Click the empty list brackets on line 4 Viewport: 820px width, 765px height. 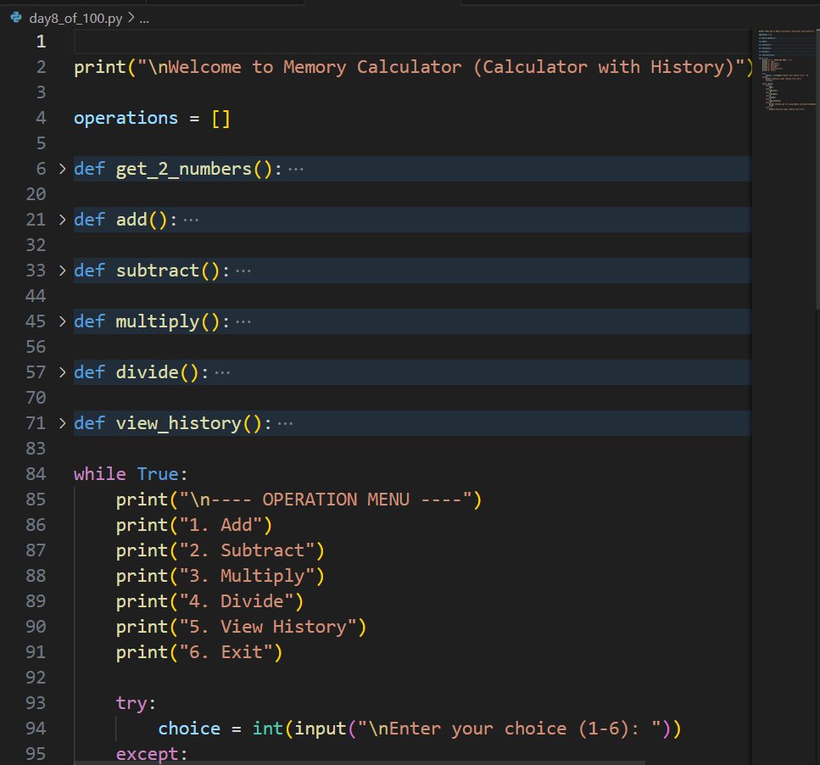click(220, 118)
